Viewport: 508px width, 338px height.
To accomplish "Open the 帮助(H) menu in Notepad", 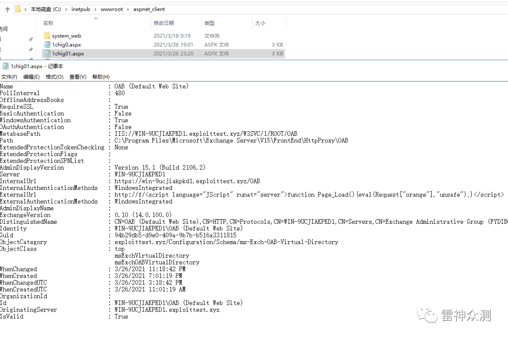I will tap(101, 77).
